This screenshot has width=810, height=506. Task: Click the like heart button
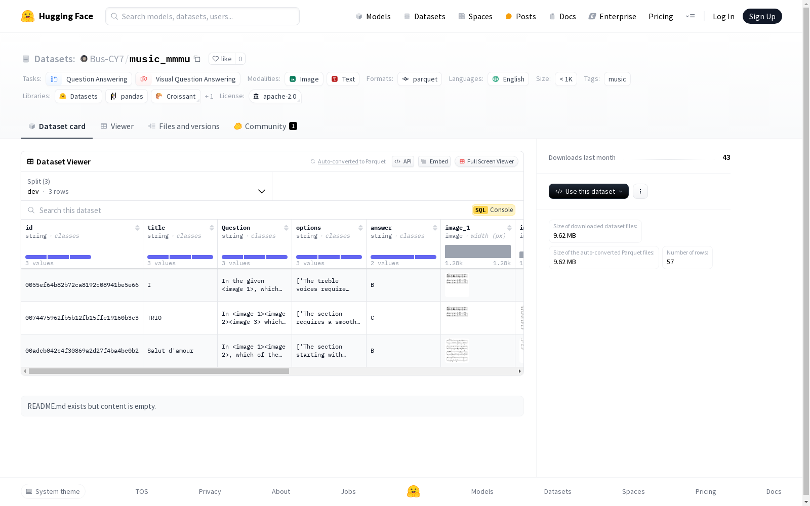tap(222, 59)
